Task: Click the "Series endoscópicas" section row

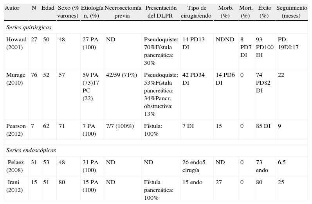Action: click(31, 150)
